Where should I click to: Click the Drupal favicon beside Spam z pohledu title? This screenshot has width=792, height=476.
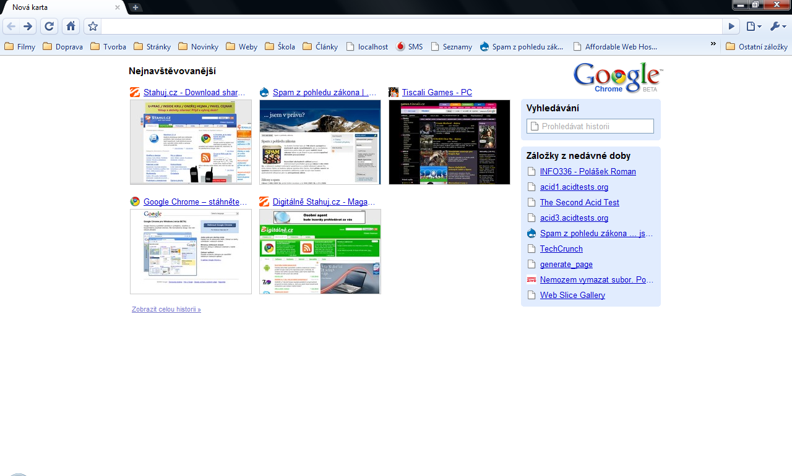[x=264, y=93]
